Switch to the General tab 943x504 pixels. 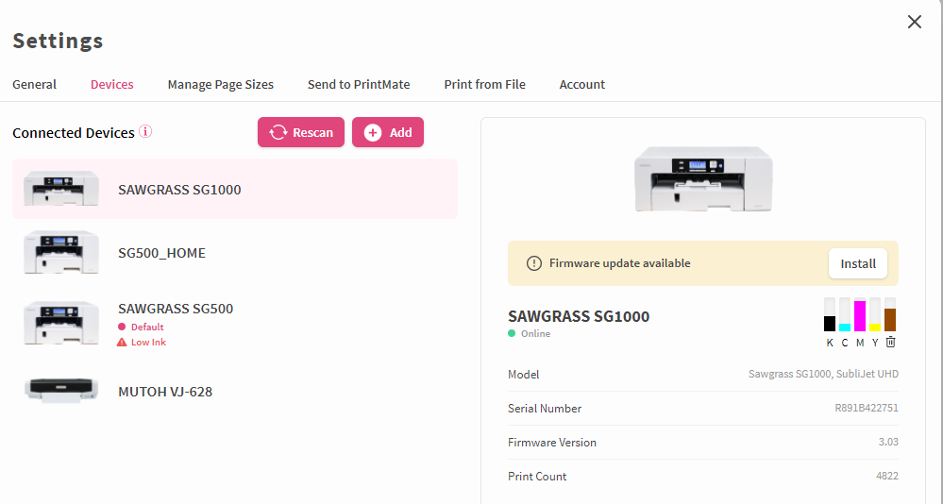point(34,84)
